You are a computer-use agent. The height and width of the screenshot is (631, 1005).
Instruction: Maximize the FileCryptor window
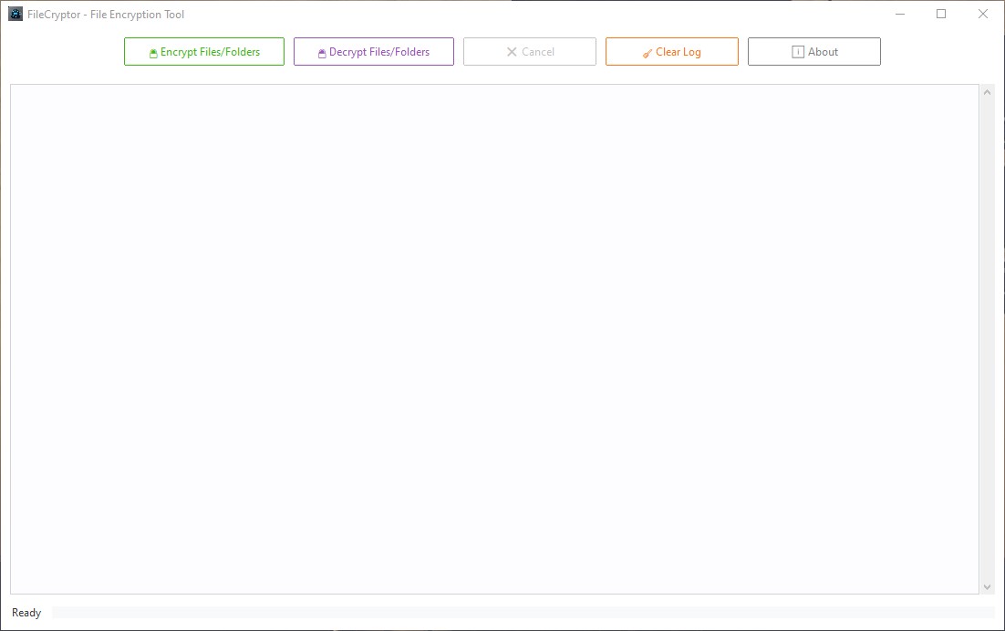pyautogui.click(x=940, y=14)
